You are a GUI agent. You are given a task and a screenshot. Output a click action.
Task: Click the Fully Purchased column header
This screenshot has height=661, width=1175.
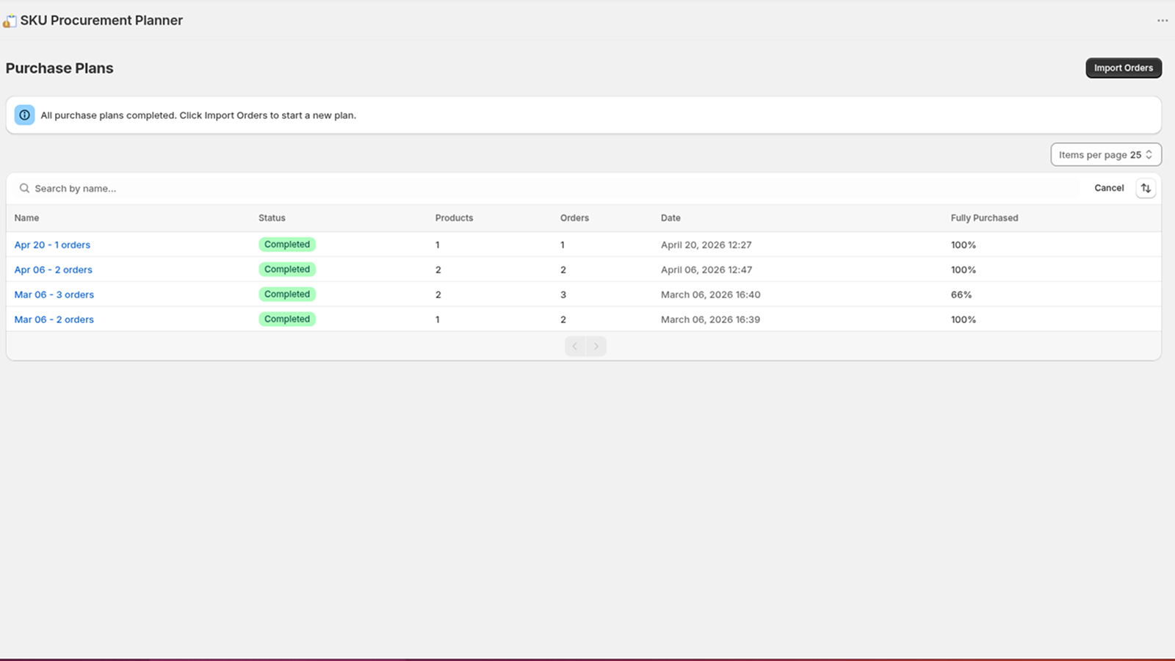pyautogui.click(x=984, y=218)
